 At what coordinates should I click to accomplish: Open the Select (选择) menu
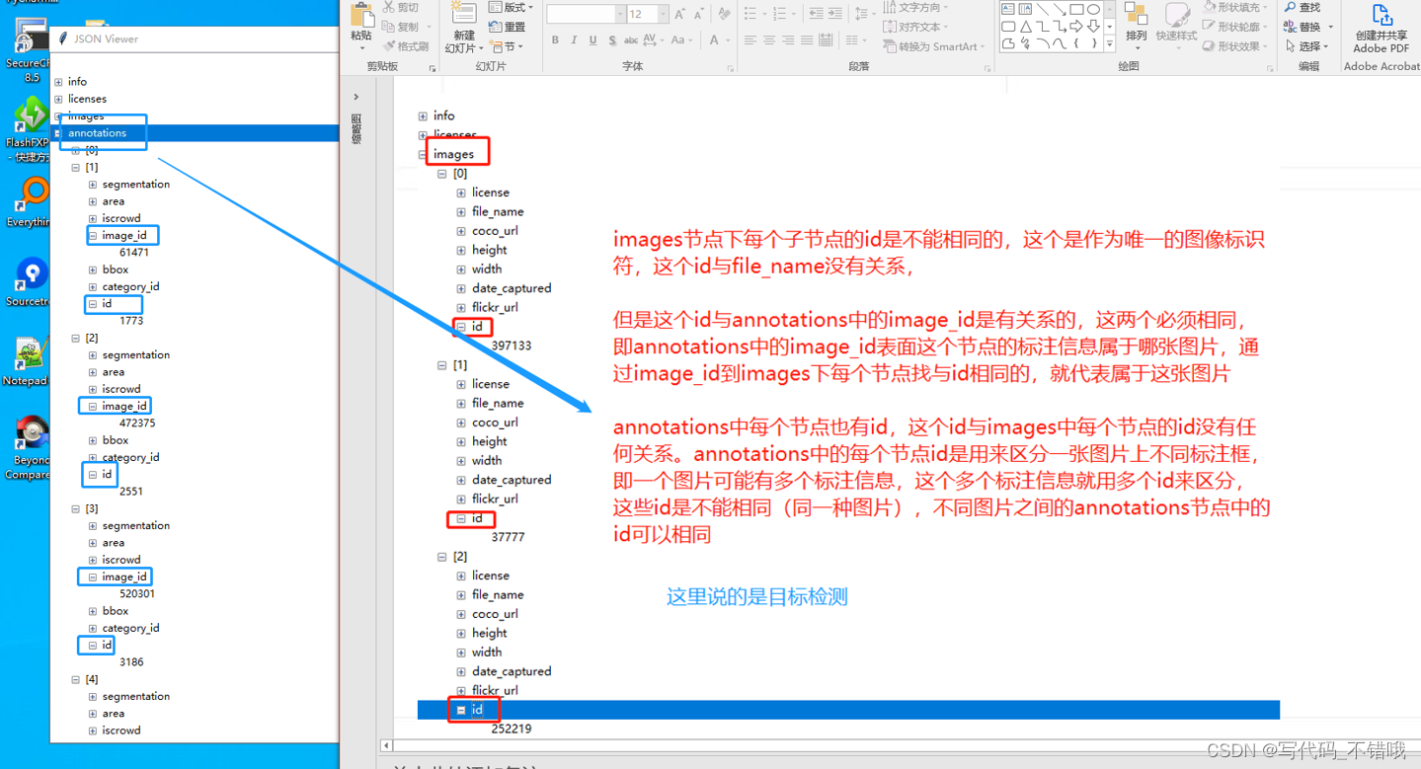coord(1309,44)
